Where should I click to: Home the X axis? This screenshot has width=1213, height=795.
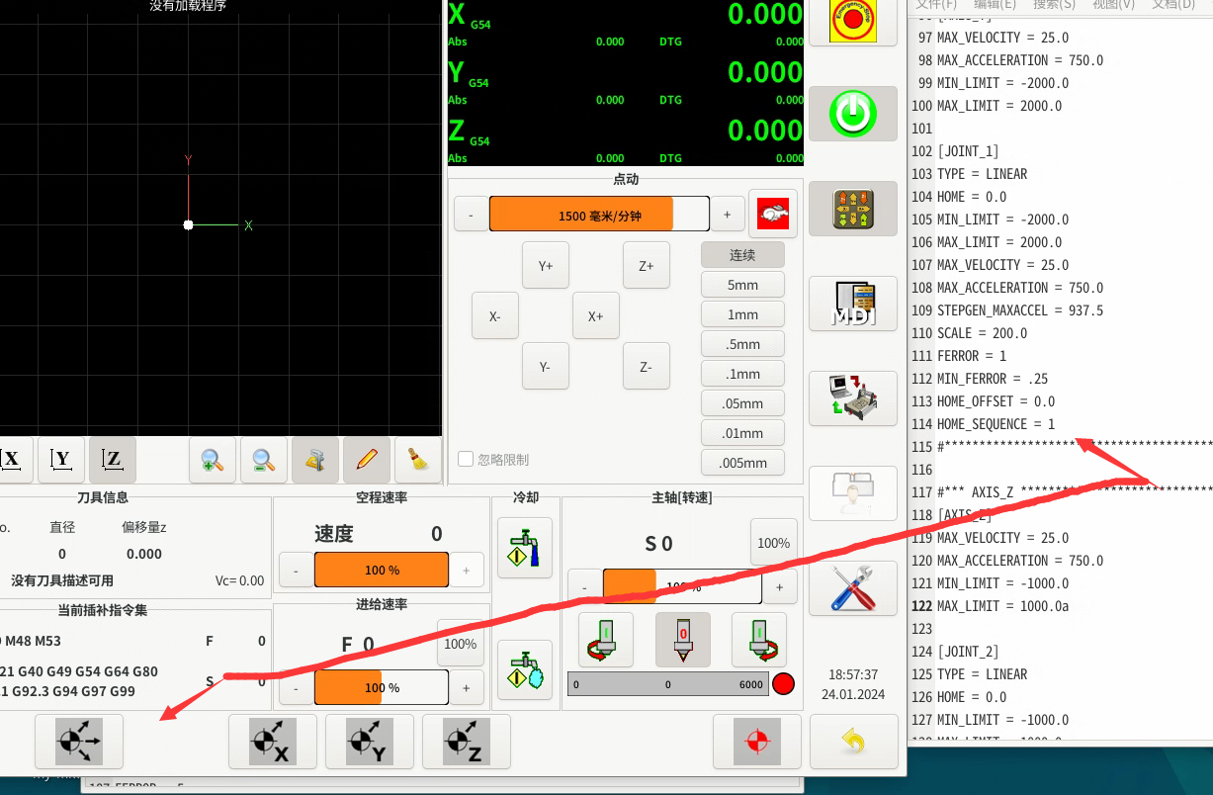coord(272,742)
